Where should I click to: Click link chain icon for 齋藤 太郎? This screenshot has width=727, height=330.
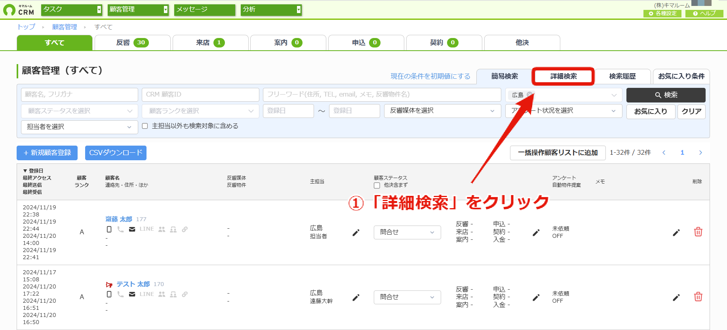click(x=185, y=229)
